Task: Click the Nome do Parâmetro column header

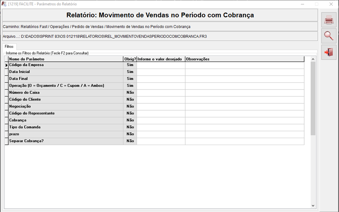Action: click(x=65, y=59)
